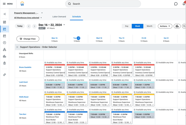Expand the All Warehouse Area selector
The image size is (186, 125).
(x=28, y=18)
